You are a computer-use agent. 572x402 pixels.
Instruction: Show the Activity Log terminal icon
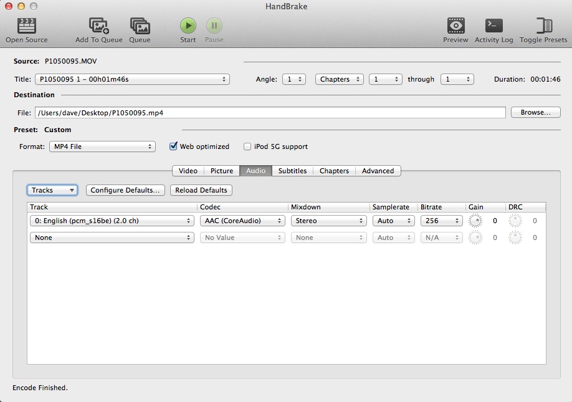(x=493, y=26)
